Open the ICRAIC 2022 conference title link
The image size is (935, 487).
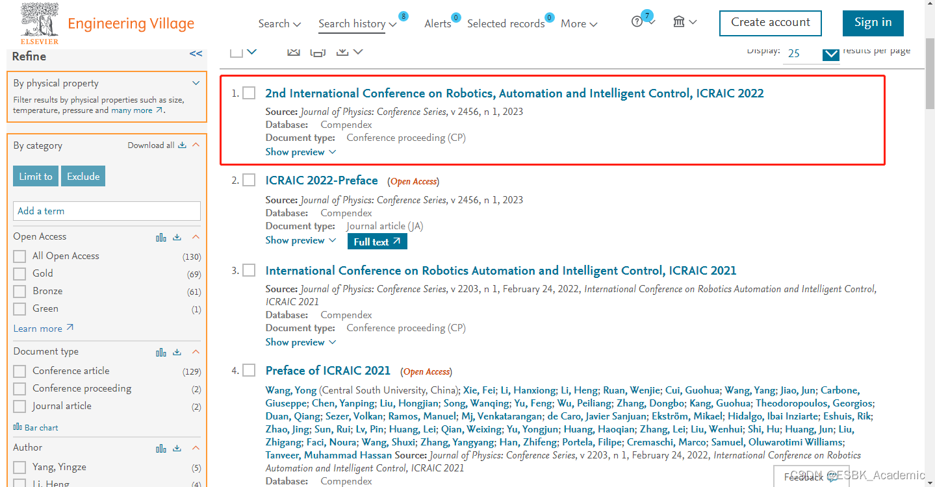click(515, 93)
